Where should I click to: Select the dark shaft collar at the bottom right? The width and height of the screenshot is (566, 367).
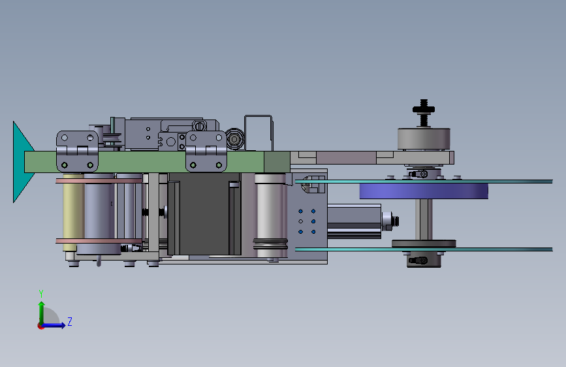click(424, 261)
